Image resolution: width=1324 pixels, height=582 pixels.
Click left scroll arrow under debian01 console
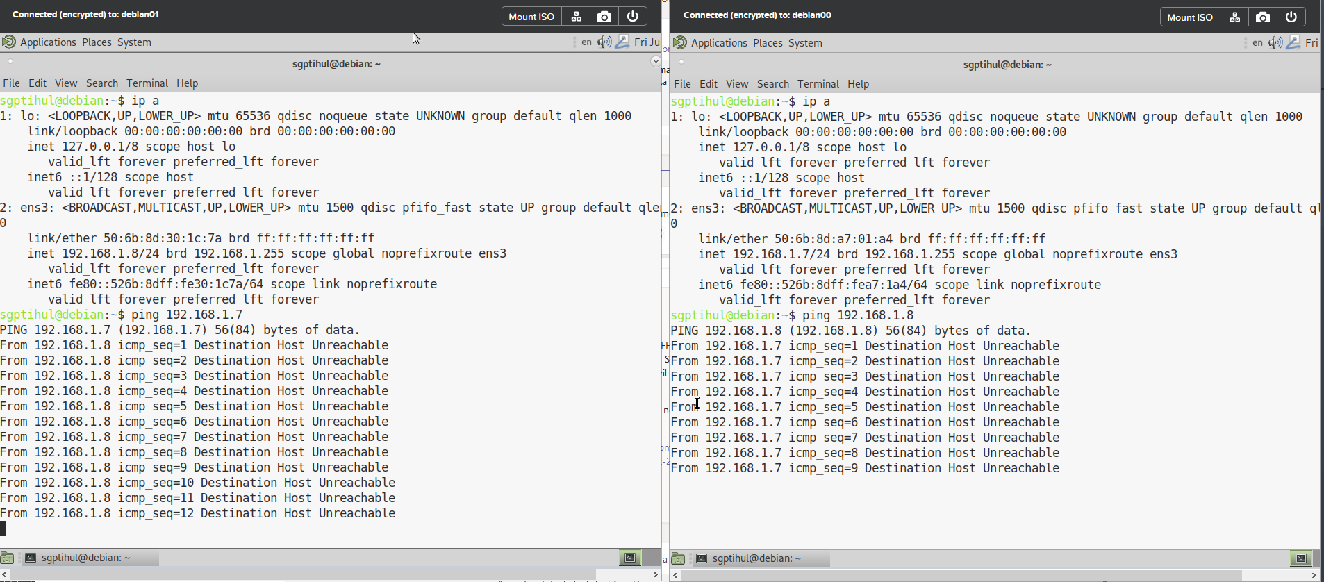point(6,575)
